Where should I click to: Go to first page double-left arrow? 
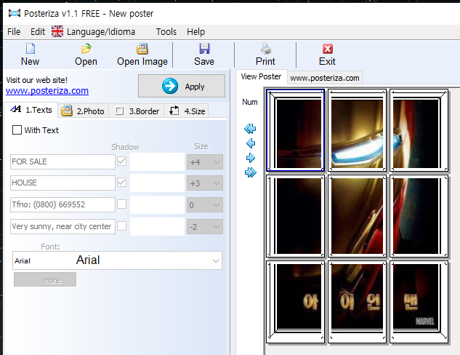coord(250,129)
